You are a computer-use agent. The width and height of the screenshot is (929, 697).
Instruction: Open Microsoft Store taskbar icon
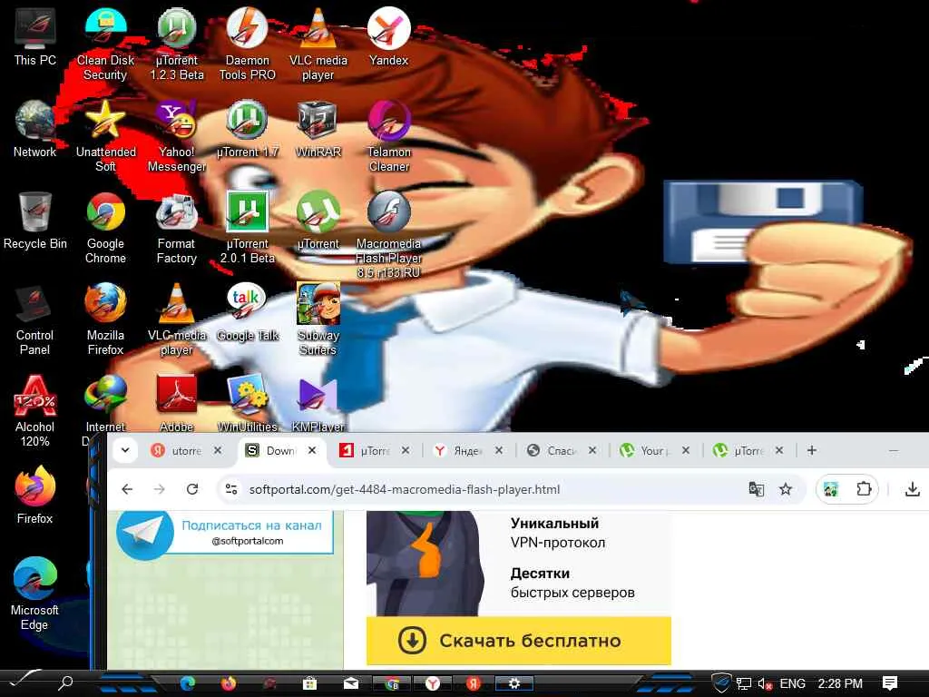click(x=309, y=683)
